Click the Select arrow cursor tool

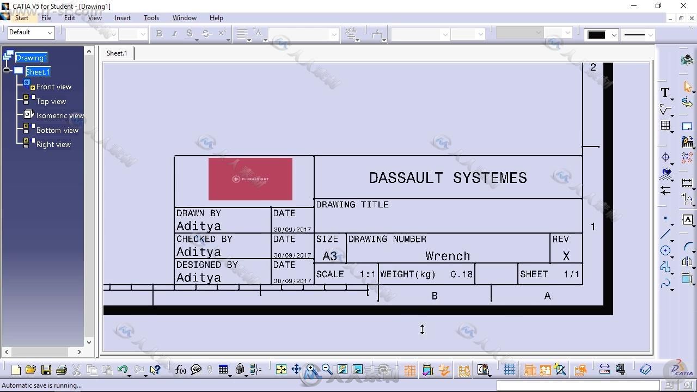point(688,87)
